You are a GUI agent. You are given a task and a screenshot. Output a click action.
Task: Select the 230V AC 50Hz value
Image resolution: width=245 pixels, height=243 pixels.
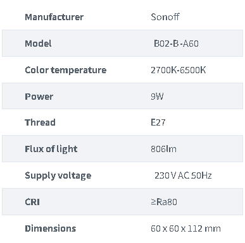pos(183,175)
